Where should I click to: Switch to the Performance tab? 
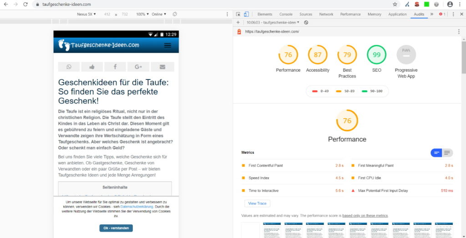coord(350,14)
